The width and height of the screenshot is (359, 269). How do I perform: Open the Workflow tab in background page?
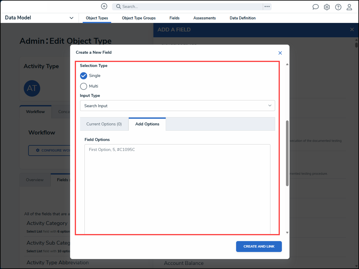[x=35, y=112]
